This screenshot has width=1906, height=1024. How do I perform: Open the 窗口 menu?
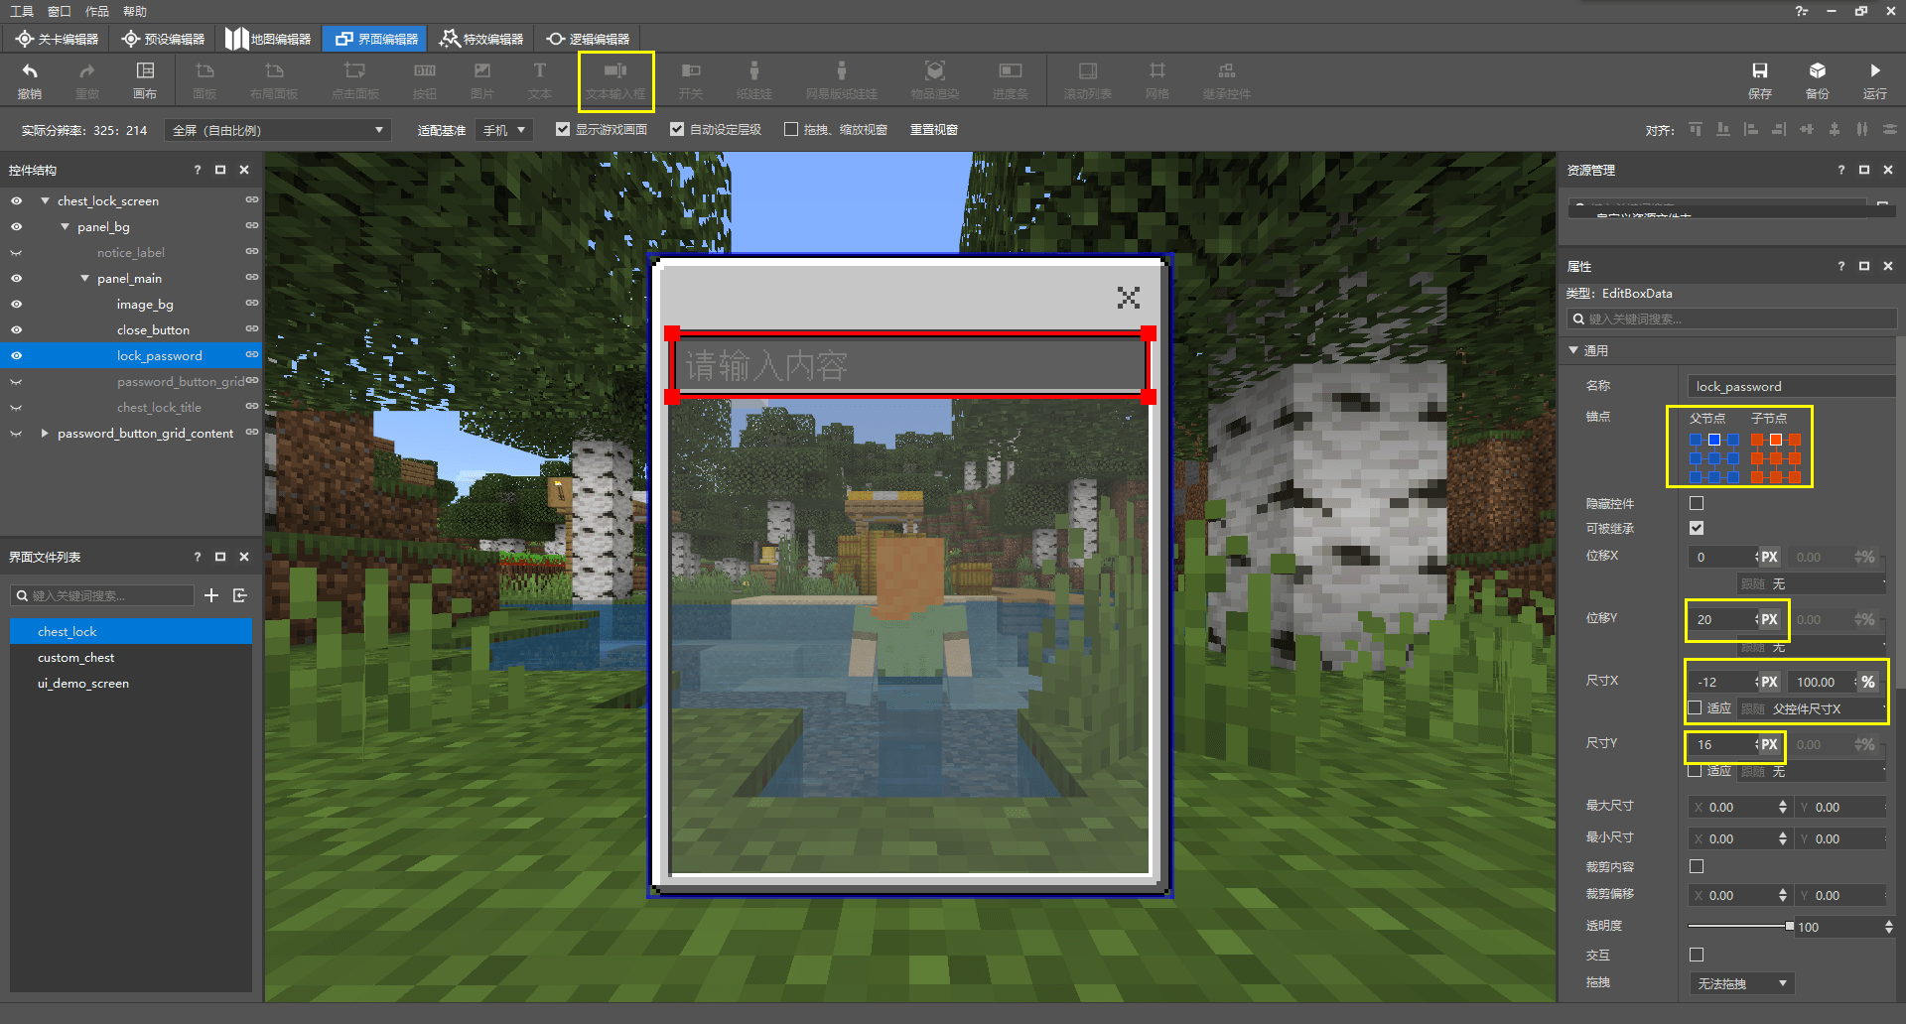click(x=60, y=12)
